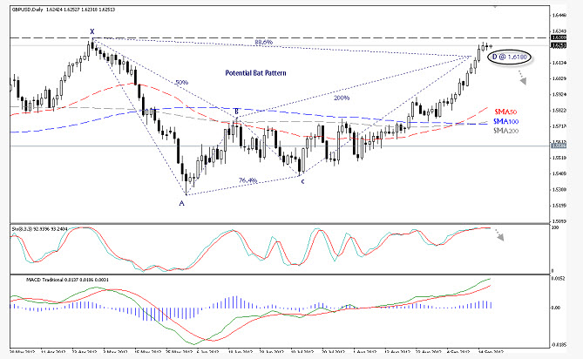Select the 'X' point label
The height and width of the screenshot is (359, 583).
tap(92, 31)
